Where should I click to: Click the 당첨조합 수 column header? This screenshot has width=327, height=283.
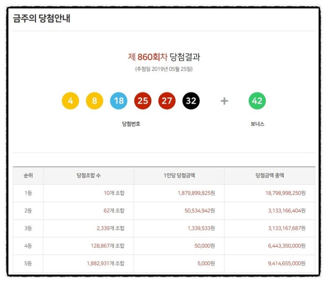tap(88, 175)
